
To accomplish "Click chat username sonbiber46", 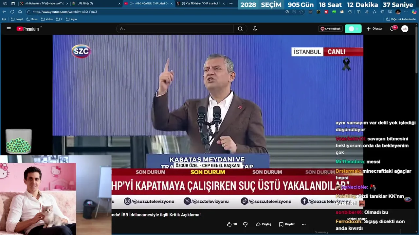I will 349,212.
